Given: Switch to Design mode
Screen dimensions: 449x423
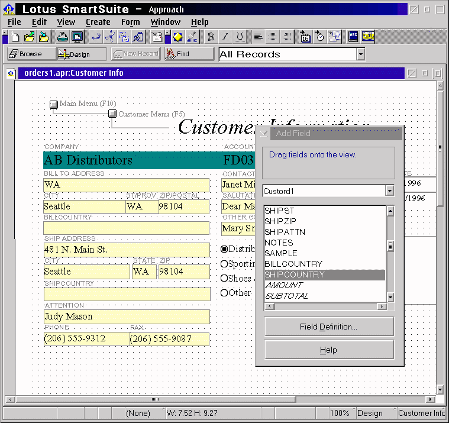Looking at the screenshot, I should click(82, 54).
